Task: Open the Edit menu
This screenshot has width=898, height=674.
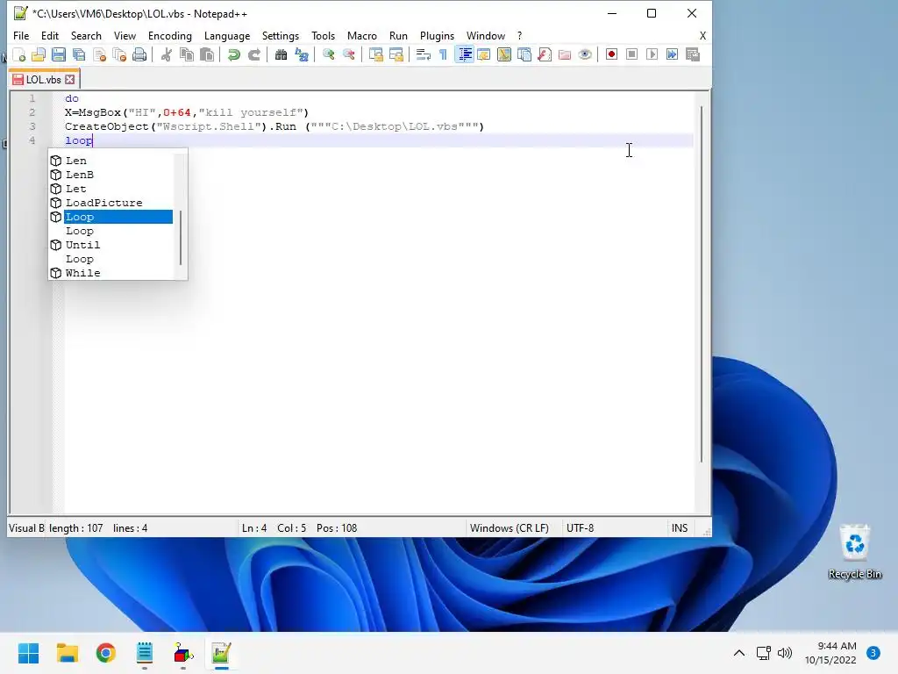Action: tap(50, 35)
